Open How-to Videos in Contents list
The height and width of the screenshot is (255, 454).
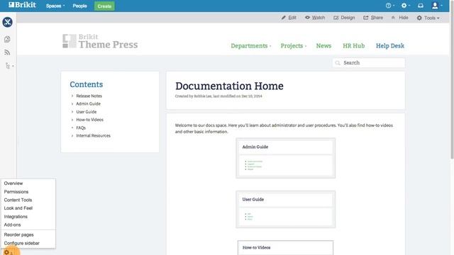90,120
